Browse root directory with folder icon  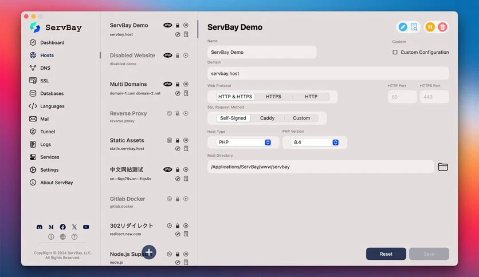[x=443, y=167]
